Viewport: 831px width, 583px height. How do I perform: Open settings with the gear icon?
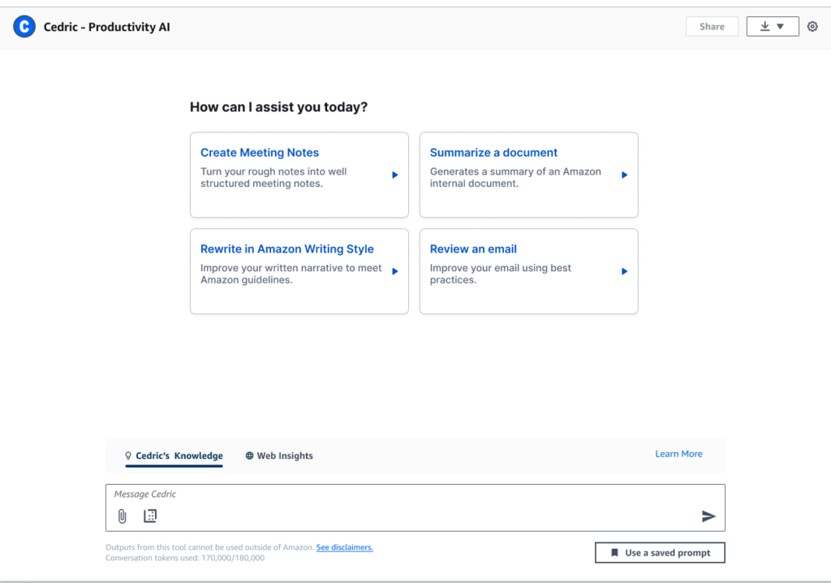[812, 27]
